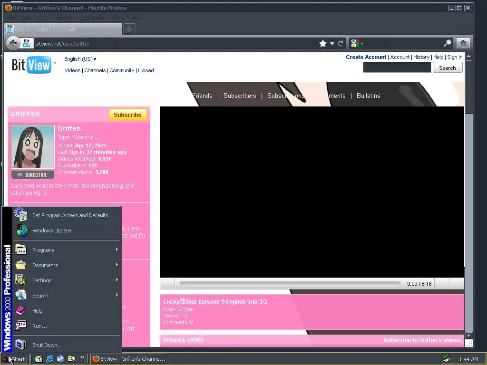Expand the Programs submenu
The height and width of the screenshot is (365, 487).
tap(67, 250)
